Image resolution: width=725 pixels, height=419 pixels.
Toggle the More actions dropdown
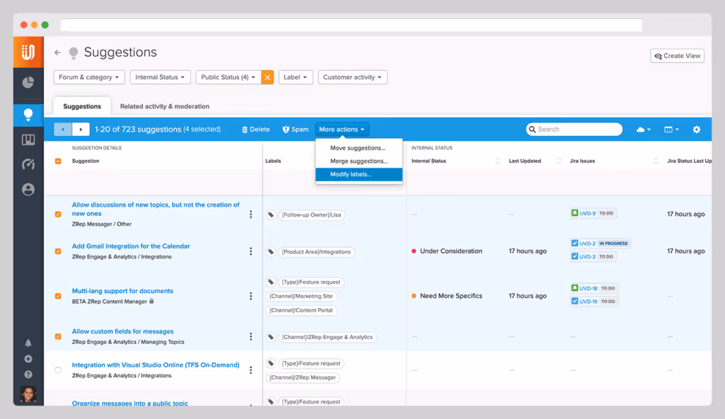click(x=342, y=130)
